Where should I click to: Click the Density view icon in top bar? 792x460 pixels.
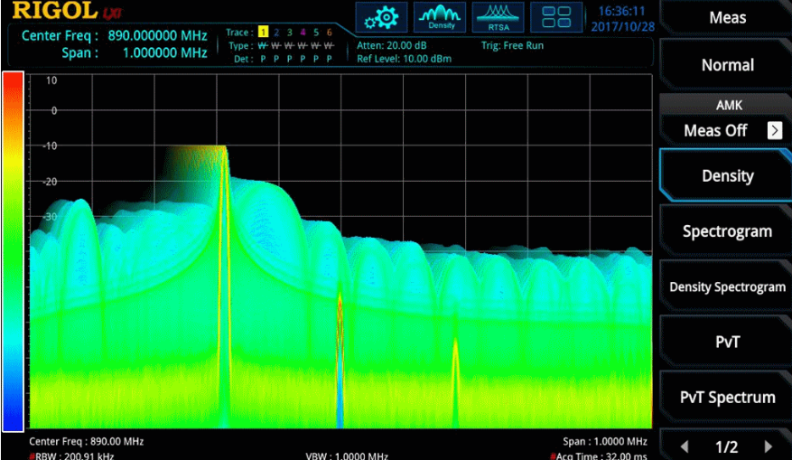[x=440, y=16]
